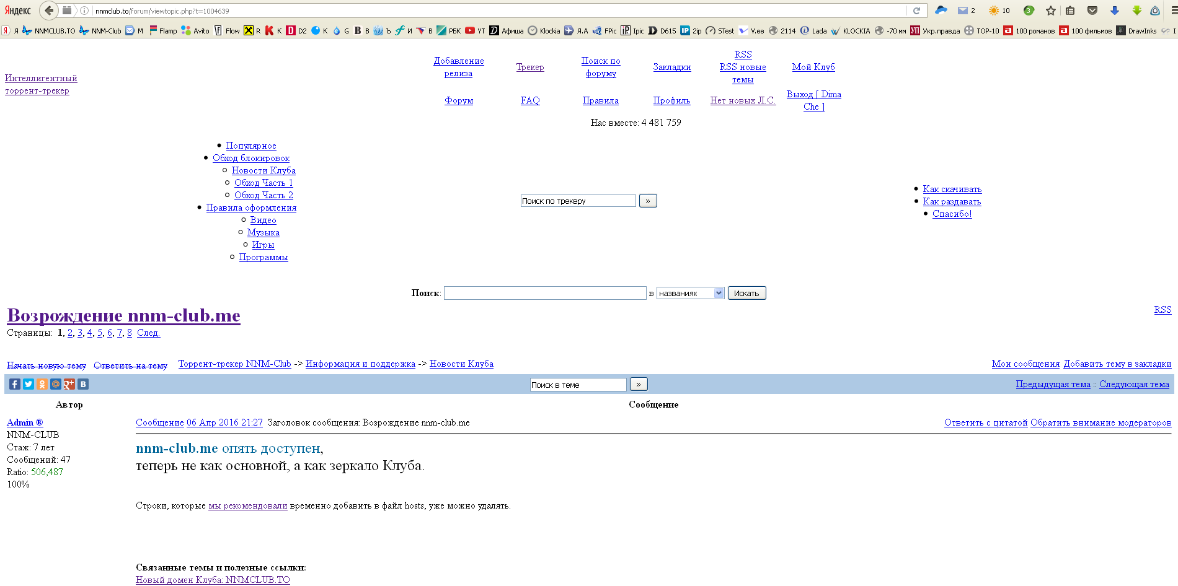
Task: Open the search scope dropdown 'в названиях'
Action: (690, 293)
